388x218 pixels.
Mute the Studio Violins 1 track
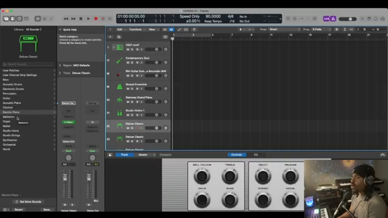(x=128, y=115)
